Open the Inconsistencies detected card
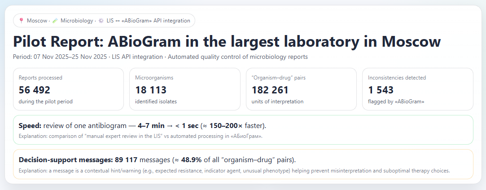 [x=417, y=89]
